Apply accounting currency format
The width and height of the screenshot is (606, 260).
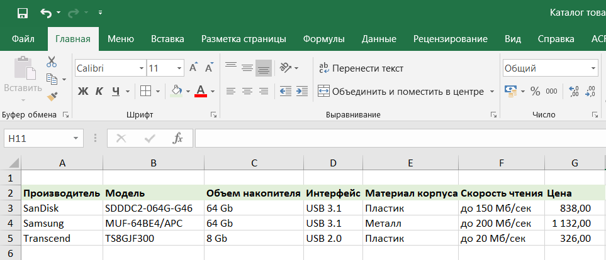click(512, 92)
